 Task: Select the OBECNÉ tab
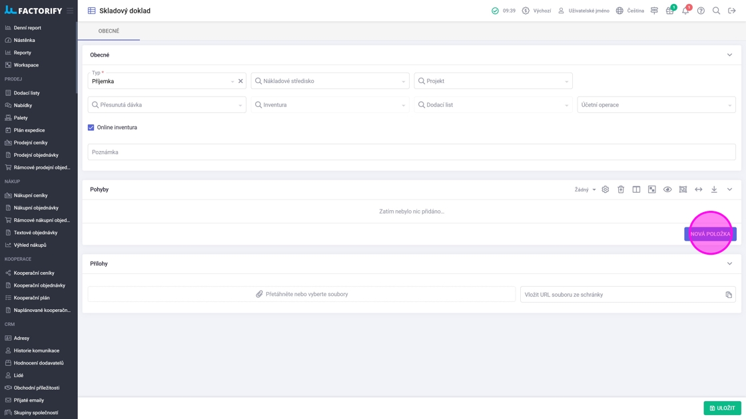coord(109,31)
